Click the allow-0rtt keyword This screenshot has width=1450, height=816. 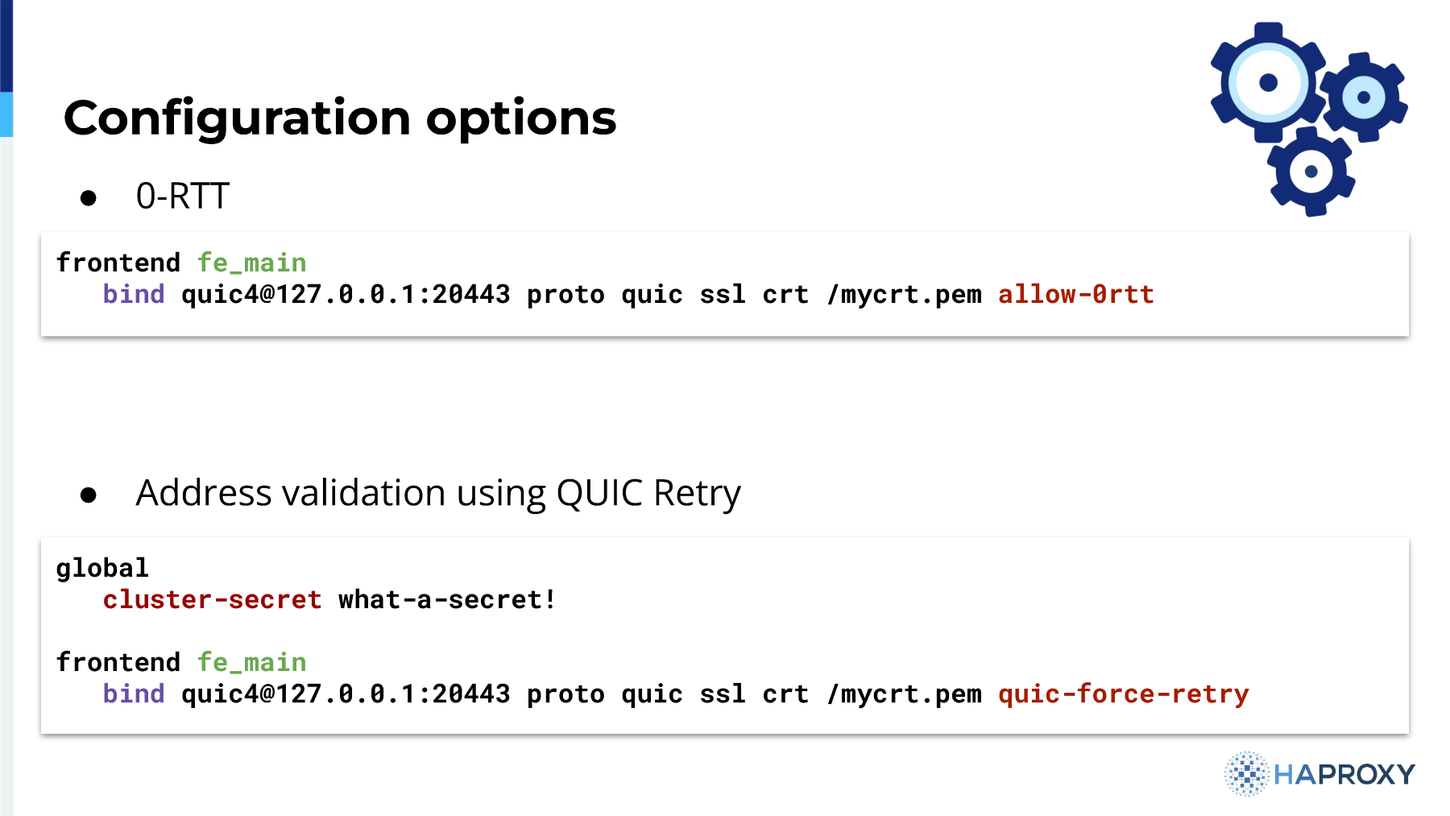[1076, 294]
